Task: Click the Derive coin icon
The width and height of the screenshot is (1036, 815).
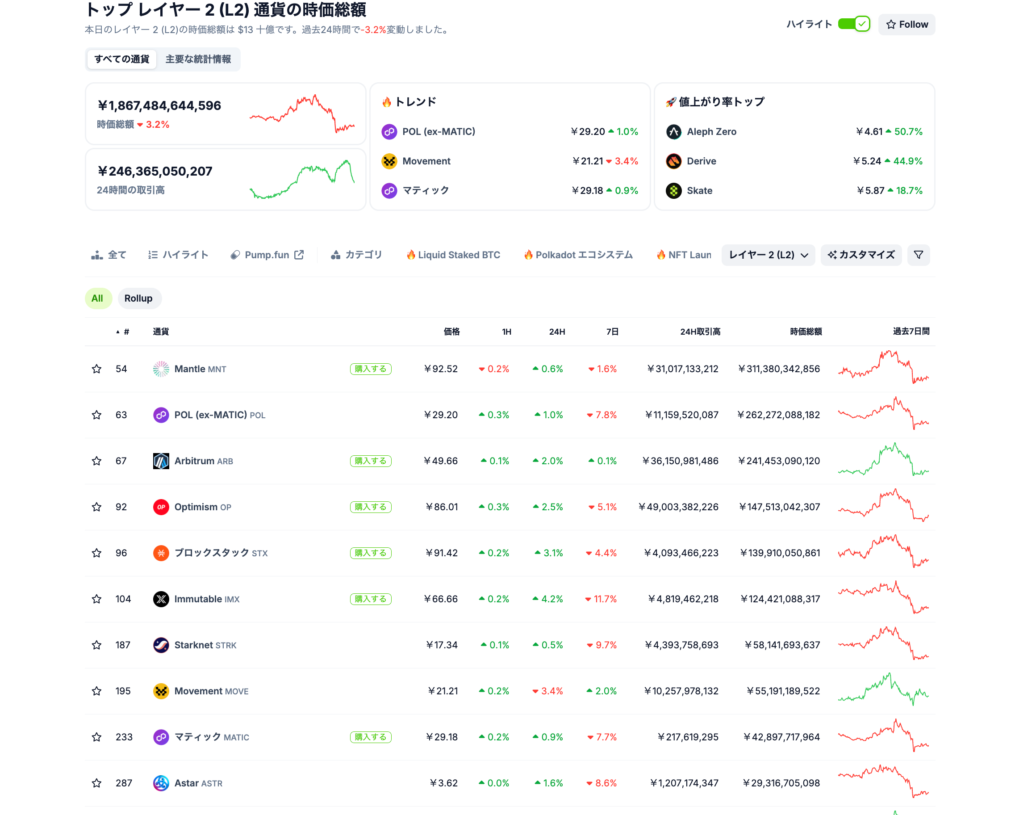Action: pyautogui.click(x=673, y=161)
